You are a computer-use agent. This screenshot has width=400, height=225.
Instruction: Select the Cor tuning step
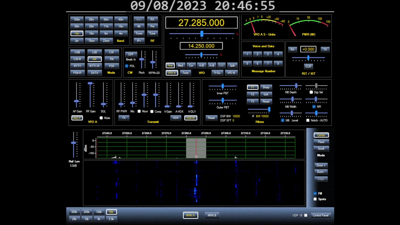point(191,66)
